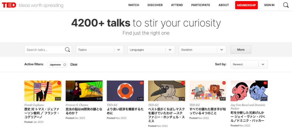This screenshot has height=131, width=292.
Task: Open the donut economy talk thumbnail
Action: click(x=125, y=91)
